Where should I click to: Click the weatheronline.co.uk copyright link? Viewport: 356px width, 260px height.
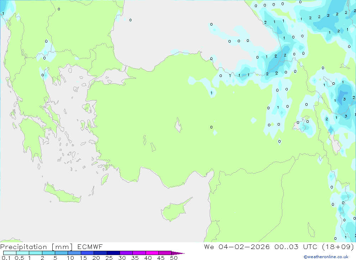click(x=326, y=256)
